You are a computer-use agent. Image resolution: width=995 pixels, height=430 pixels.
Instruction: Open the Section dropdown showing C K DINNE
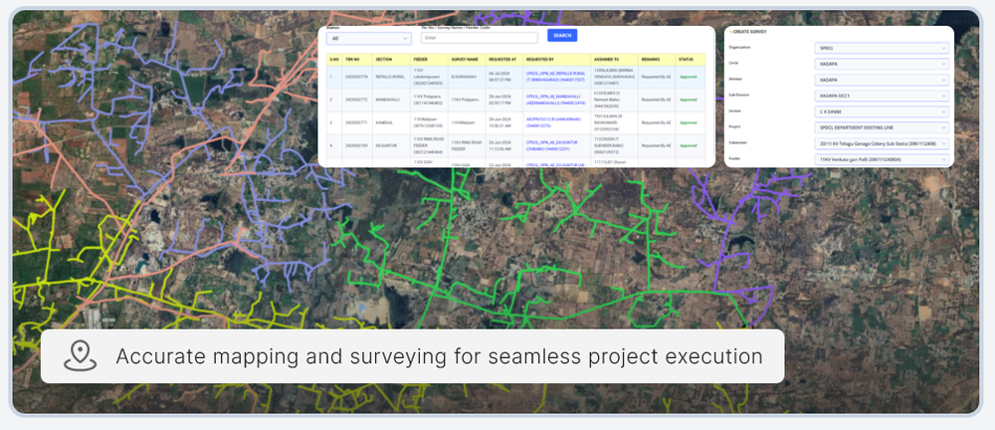click(882, 111)
